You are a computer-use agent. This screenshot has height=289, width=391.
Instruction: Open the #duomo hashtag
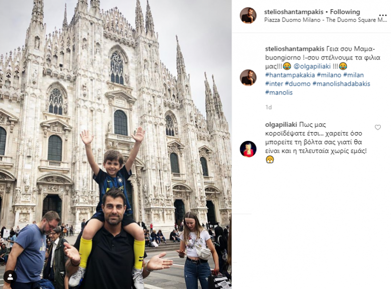(298, 84)
